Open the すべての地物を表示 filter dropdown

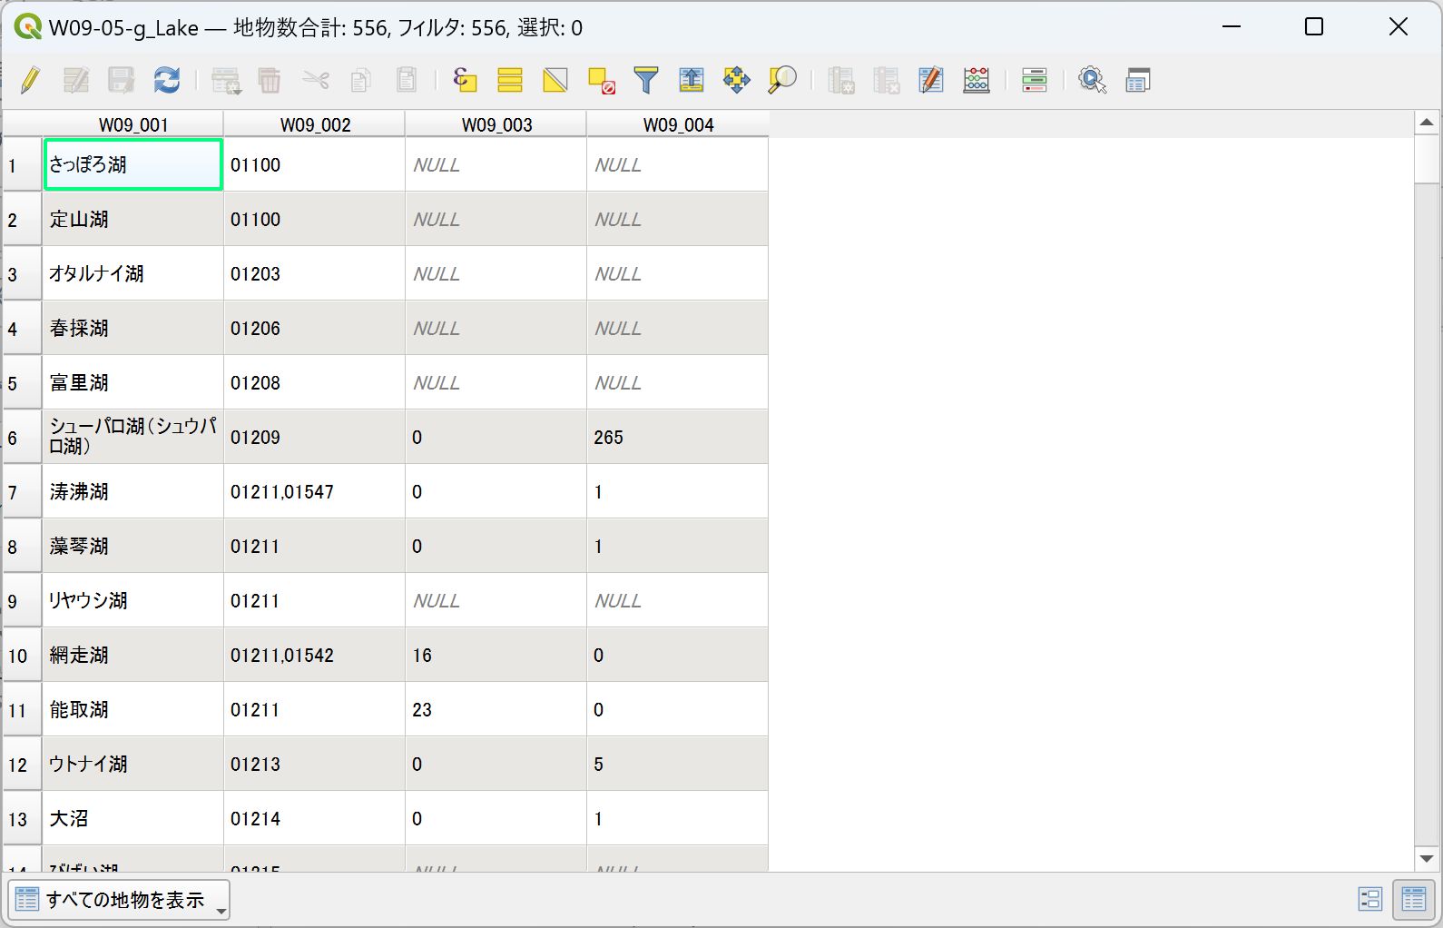(x=119, y=900)
